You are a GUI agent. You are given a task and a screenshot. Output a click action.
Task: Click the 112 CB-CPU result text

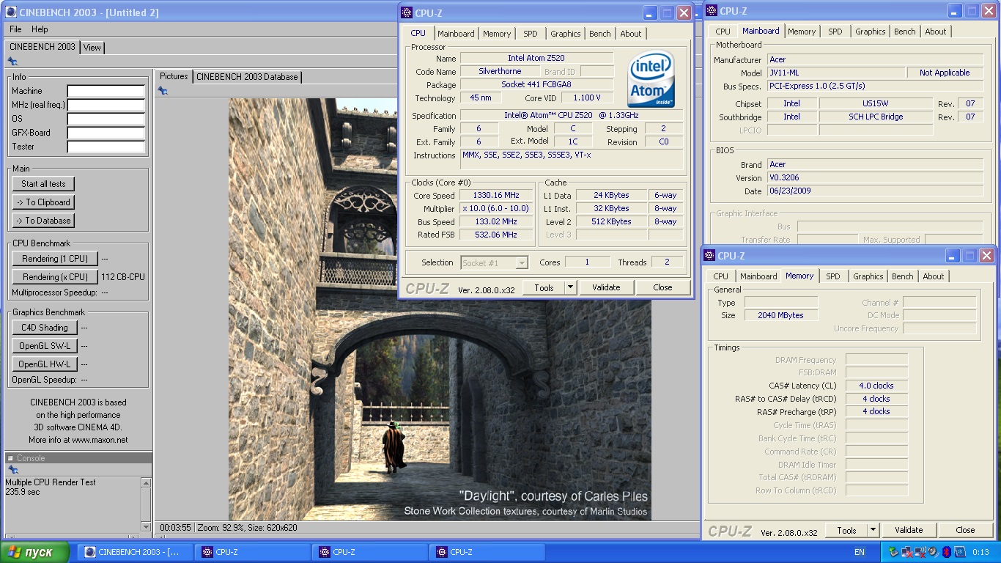click(x=123, y=277)
